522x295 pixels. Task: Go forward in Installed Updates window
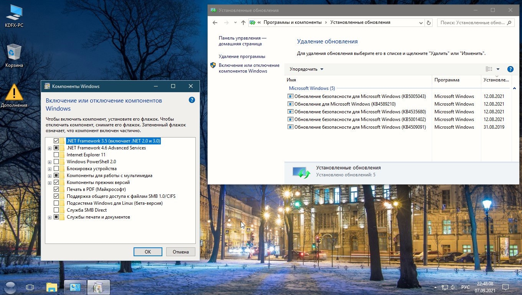coord(226,23)
